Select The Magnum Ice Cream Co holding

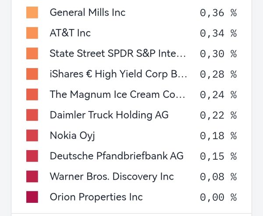coord(117,94)
